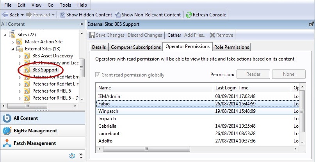Collapse the Sites (22) tree node
Viewport: 315px width, 162px height.
pos(5,35)
